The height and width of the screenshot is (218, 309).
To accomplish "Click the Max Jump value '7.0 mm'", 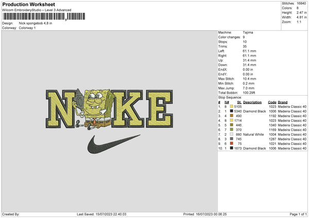I will (249, 88).
